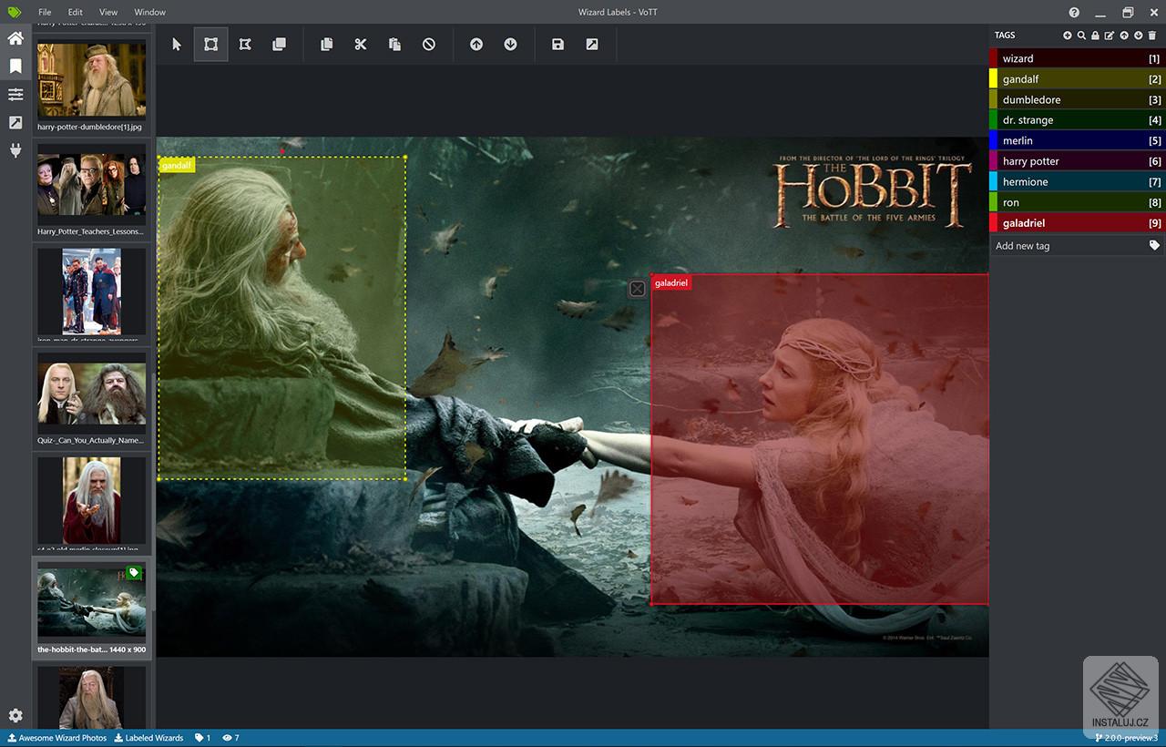Screen dimensions: 1166x747
Task: Select the galadriel region label on canvas
Action: click(671, 283)
